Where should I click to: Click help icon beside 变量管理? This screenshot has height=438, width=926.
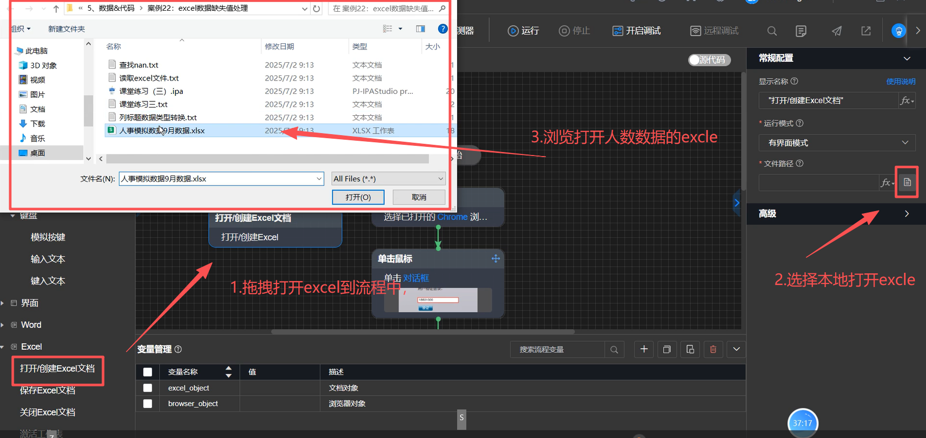click(178, 349)
